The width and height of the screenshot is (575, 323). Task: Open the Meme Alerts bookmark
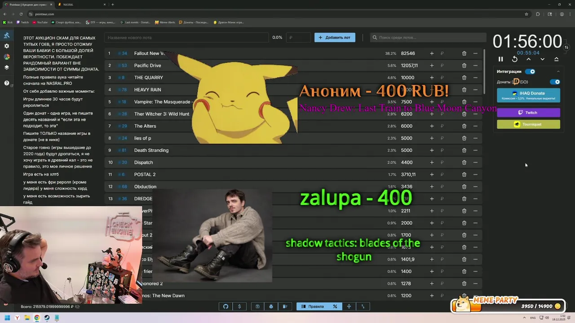[165, 22]
